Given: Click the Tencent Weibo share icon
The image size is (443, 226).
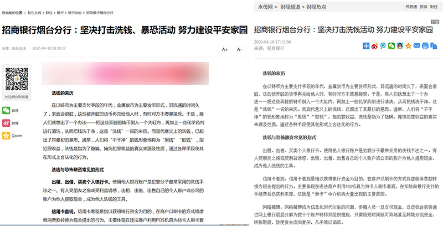Looking at the screenshot, I should 383,46.
